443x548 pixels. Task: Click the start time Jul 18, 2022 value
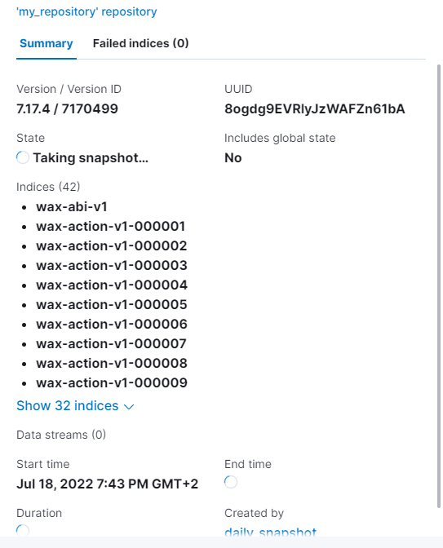click(x=108, y=484)
